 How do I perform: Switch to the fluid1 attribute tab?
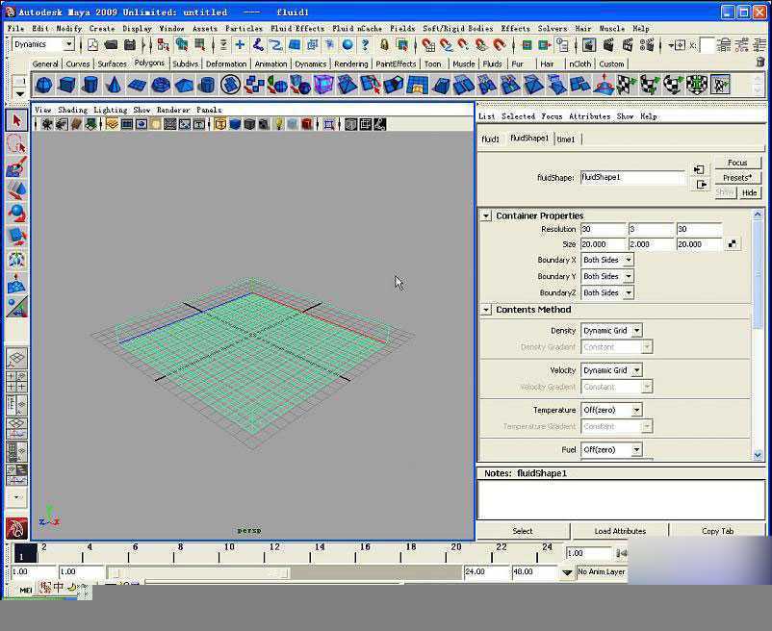490,139
